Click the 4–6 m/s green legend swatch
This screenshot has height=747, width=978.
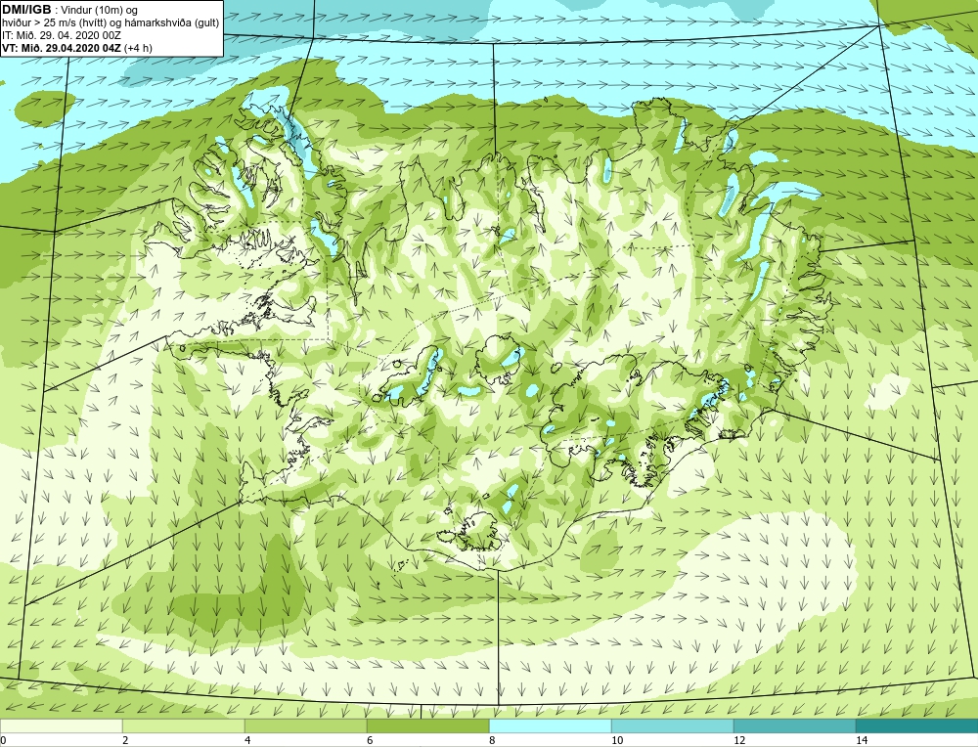305,726
